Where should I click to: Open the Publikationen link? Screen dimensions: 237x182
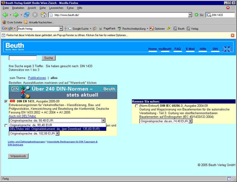37,78
